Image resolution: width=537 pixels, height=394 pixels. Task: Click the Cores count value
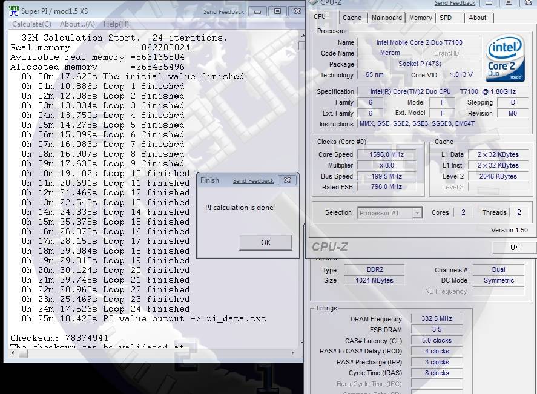[463, 212]
